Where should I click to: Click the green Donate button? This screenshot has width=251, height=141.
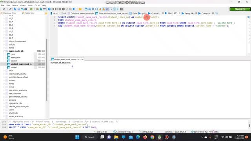pos(240,9)
